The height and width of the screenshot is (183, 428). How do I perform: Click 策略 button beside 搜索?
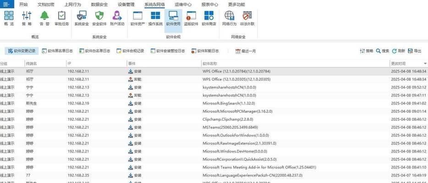pyautogui.click(x=367, y=51)
